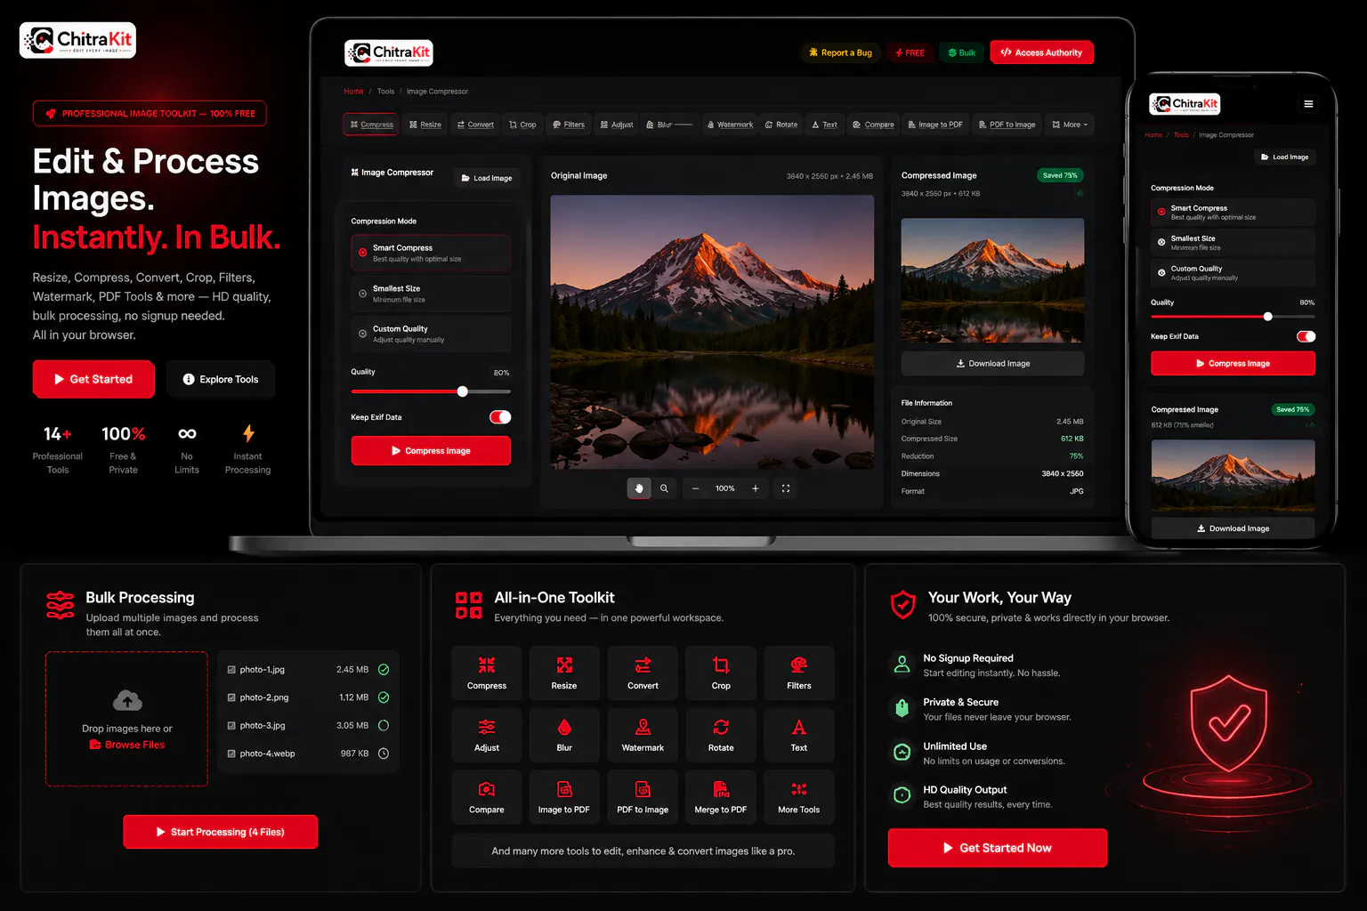The width and height of the screenshot is (1367, 911).
Task: Switch to the Watermark tool tab
Action: click(730, 125)
